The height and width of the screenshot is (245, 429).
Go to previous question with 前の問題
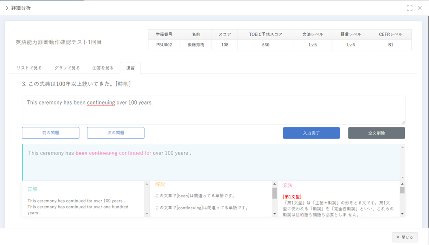[x=51, y=133]
